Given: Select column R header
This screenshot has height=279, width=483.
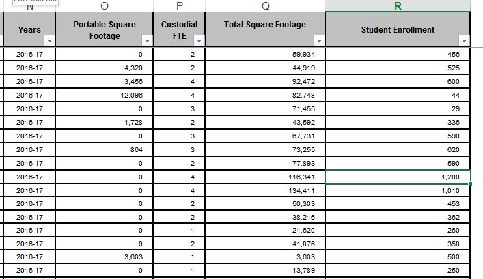Looking at the screenshot, I should [x=398, y=6].
